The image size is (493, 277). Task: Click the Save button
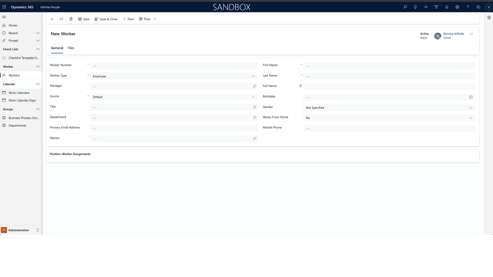click(84, 19)
